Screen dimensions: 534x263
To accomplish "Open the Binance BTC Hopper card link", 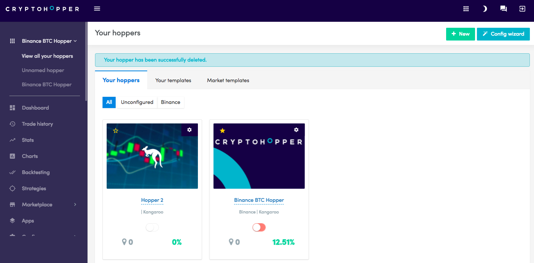I will tap(259, 200).
